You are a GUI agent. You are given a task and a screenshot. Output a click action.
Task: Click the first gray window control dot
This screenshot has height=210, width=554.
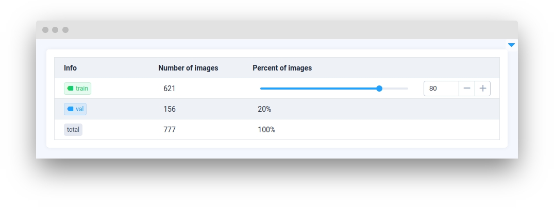(45, 30)
